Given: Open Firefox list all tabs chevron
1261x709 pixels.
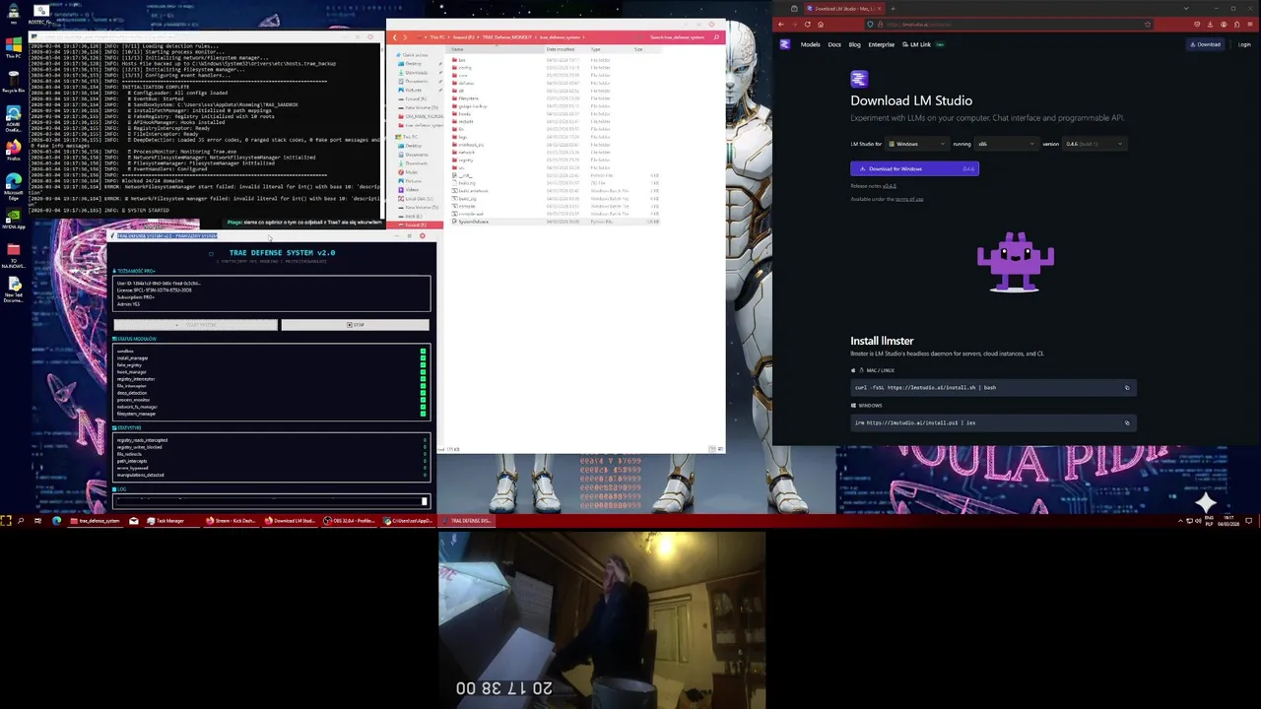Looking at the screenshot, I should [1186, 8].
